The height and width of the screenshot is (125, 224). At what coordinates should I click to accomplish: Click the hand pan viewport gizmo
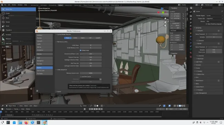(165, 22)
